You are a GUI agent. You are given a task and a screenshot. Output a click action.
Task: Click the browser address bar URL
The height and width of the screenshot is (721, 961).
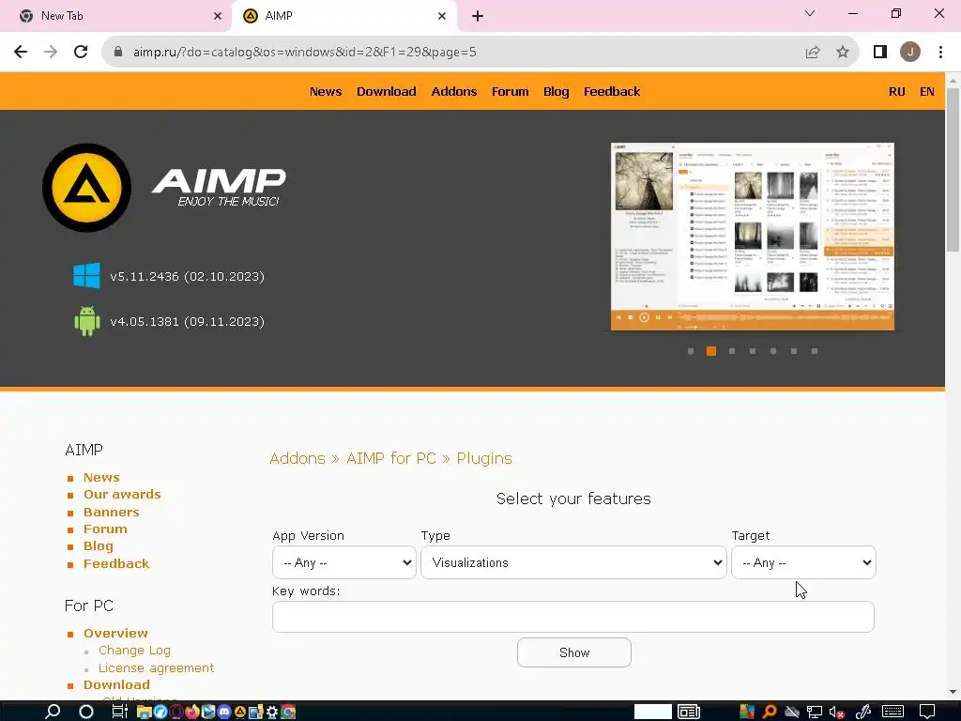click(x=305, y=53)
